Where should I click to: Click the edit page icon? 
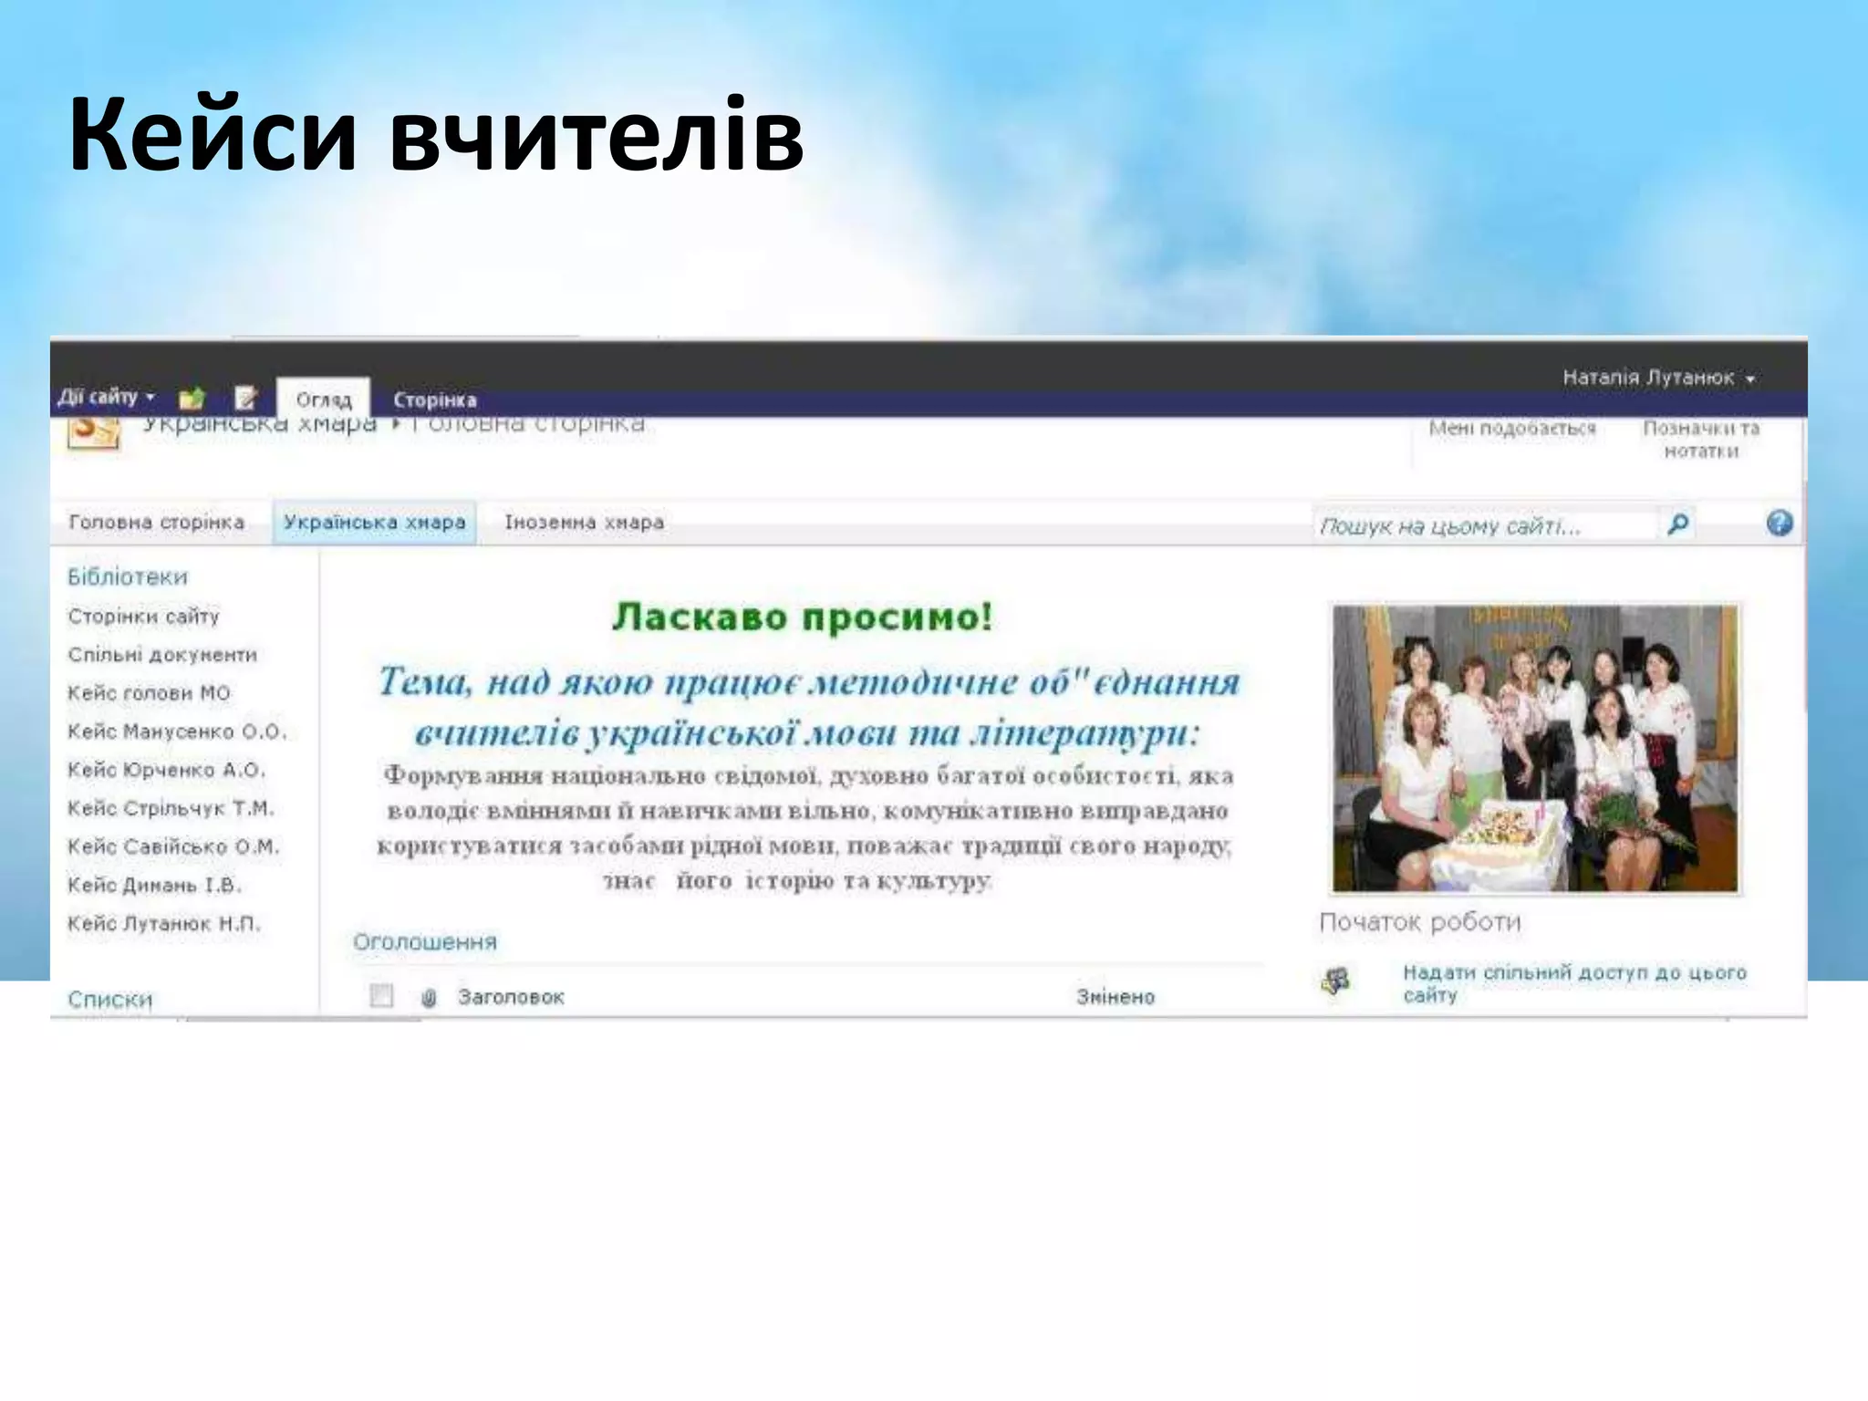coord(245,399)
